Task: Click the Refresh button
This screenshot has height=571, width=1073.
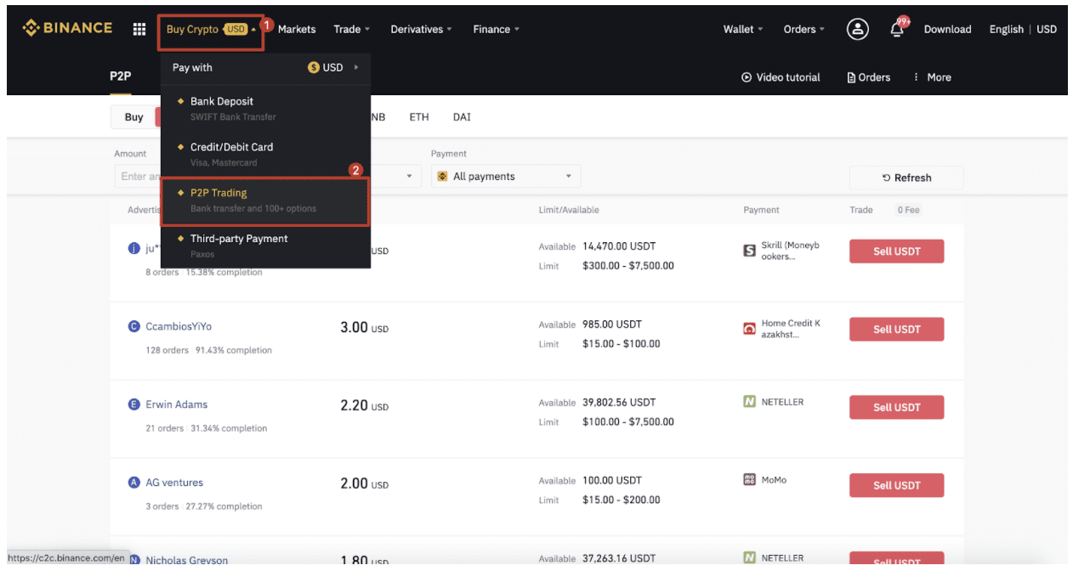Action: [906, 178]
